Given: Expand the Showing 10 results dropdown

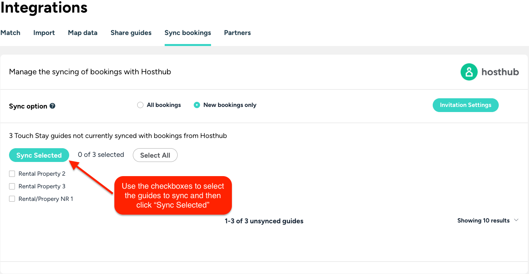Looking at the screenshot, I should pyautogui.click(x=488, y=221).
